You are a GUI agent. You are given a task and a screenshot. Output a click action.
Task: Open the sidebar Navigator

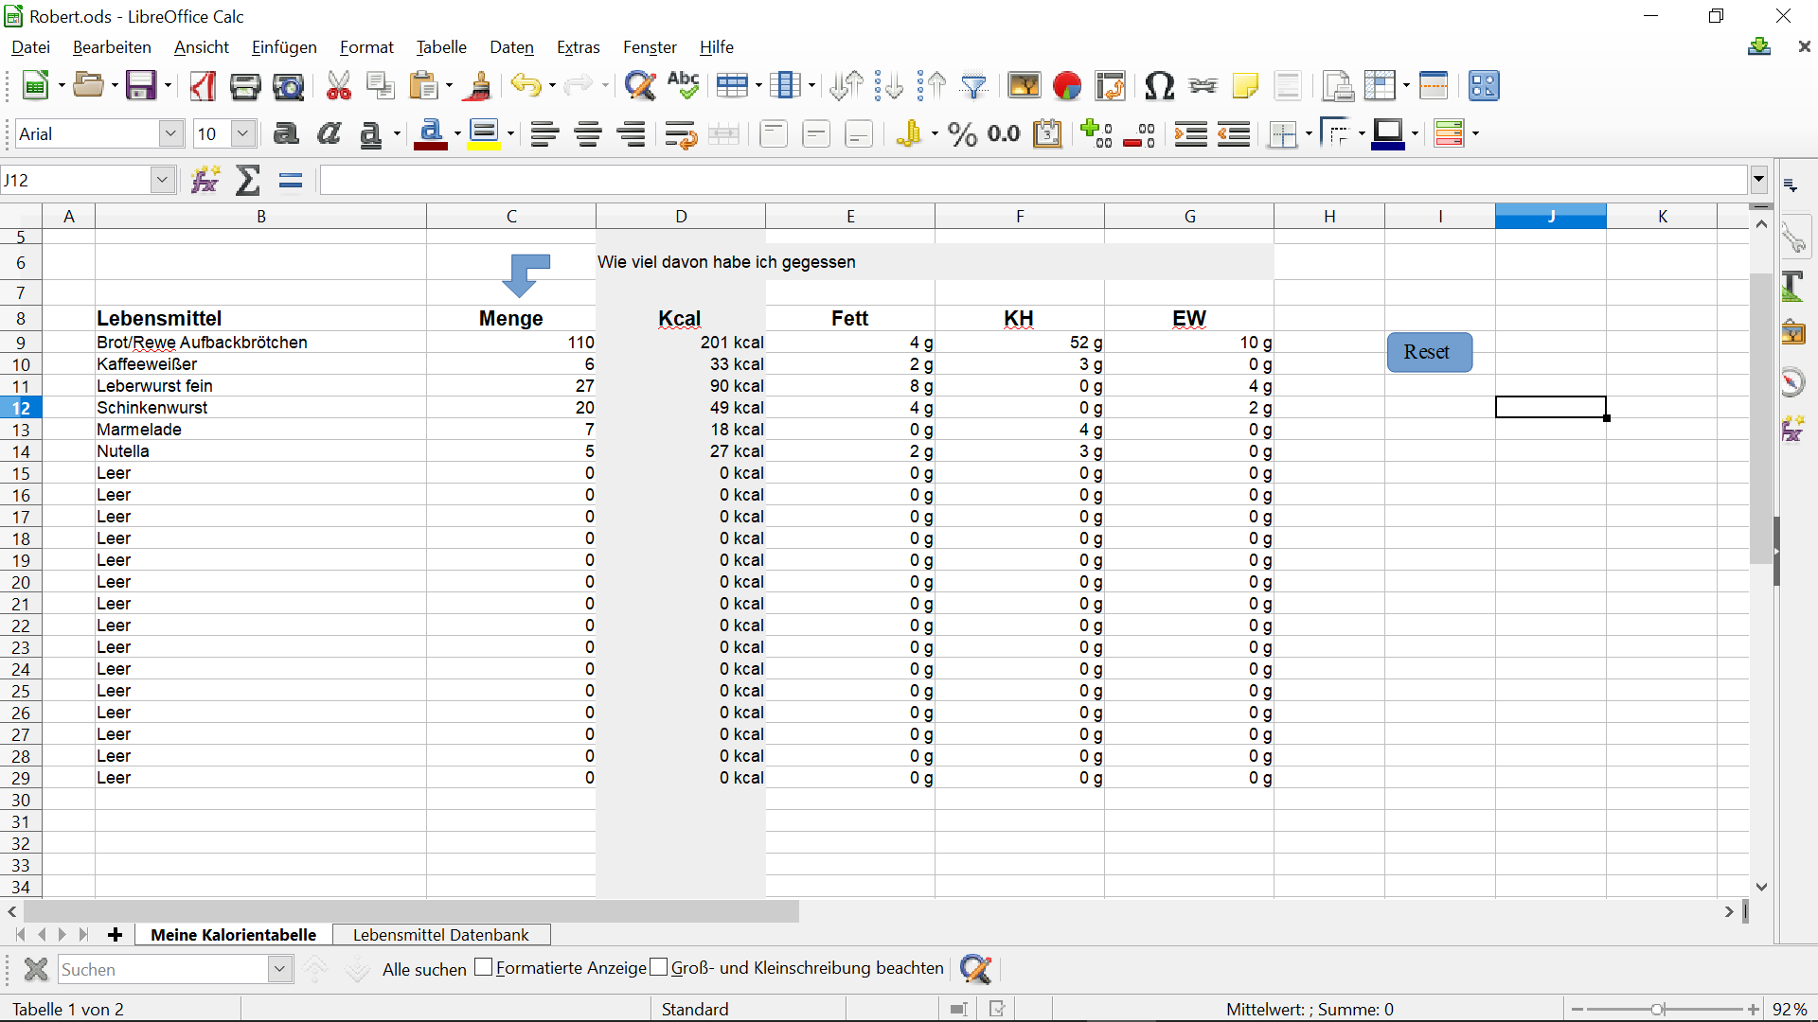tap(1793, 381)
